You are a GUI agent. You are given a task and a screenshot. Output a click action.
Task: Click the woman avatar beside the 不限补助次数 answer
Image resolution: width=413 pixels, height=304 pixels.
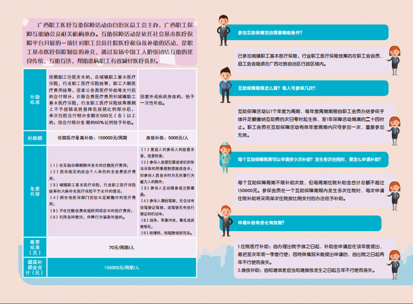(x=394, y=192)
